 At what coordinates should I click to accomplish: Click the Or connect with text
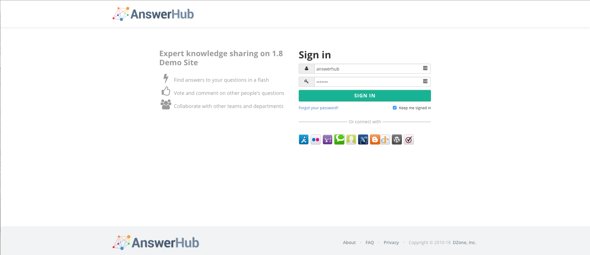[x=365, y=122]
